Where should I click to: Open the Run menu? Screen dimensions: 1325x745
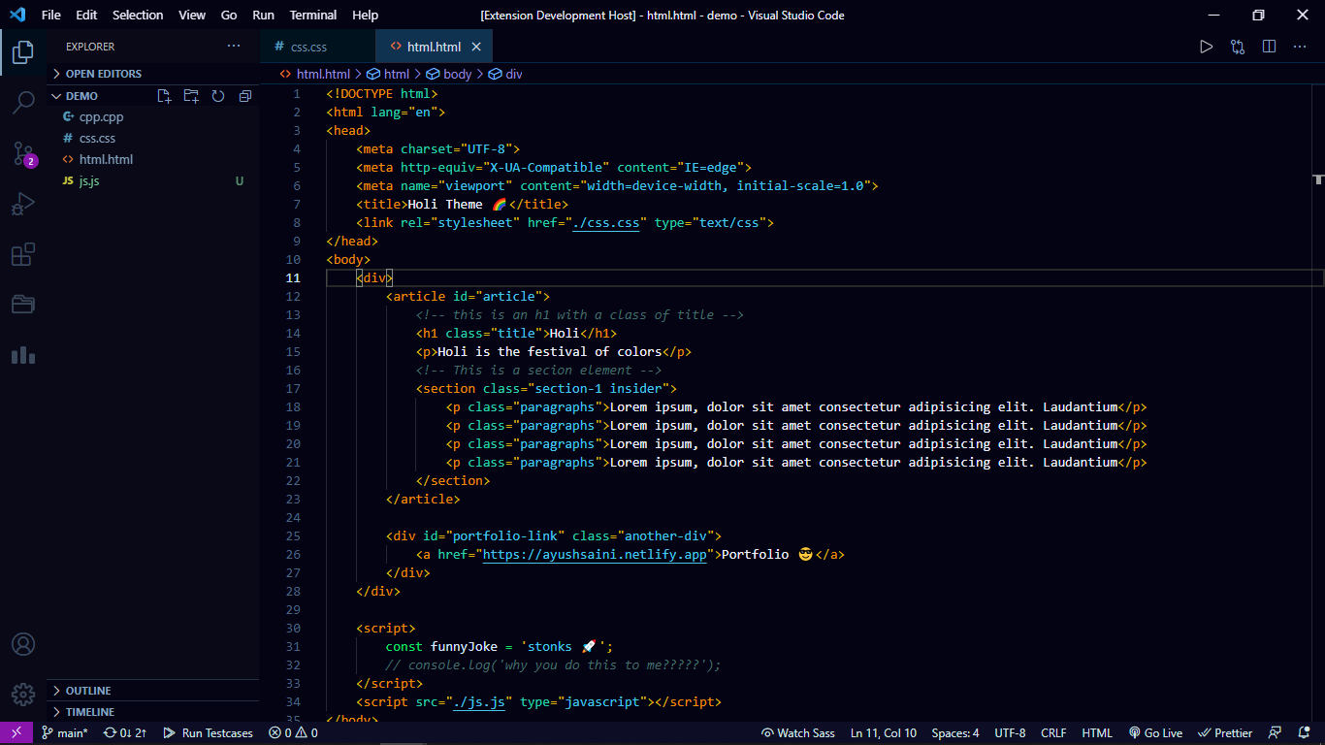(263, 15)
